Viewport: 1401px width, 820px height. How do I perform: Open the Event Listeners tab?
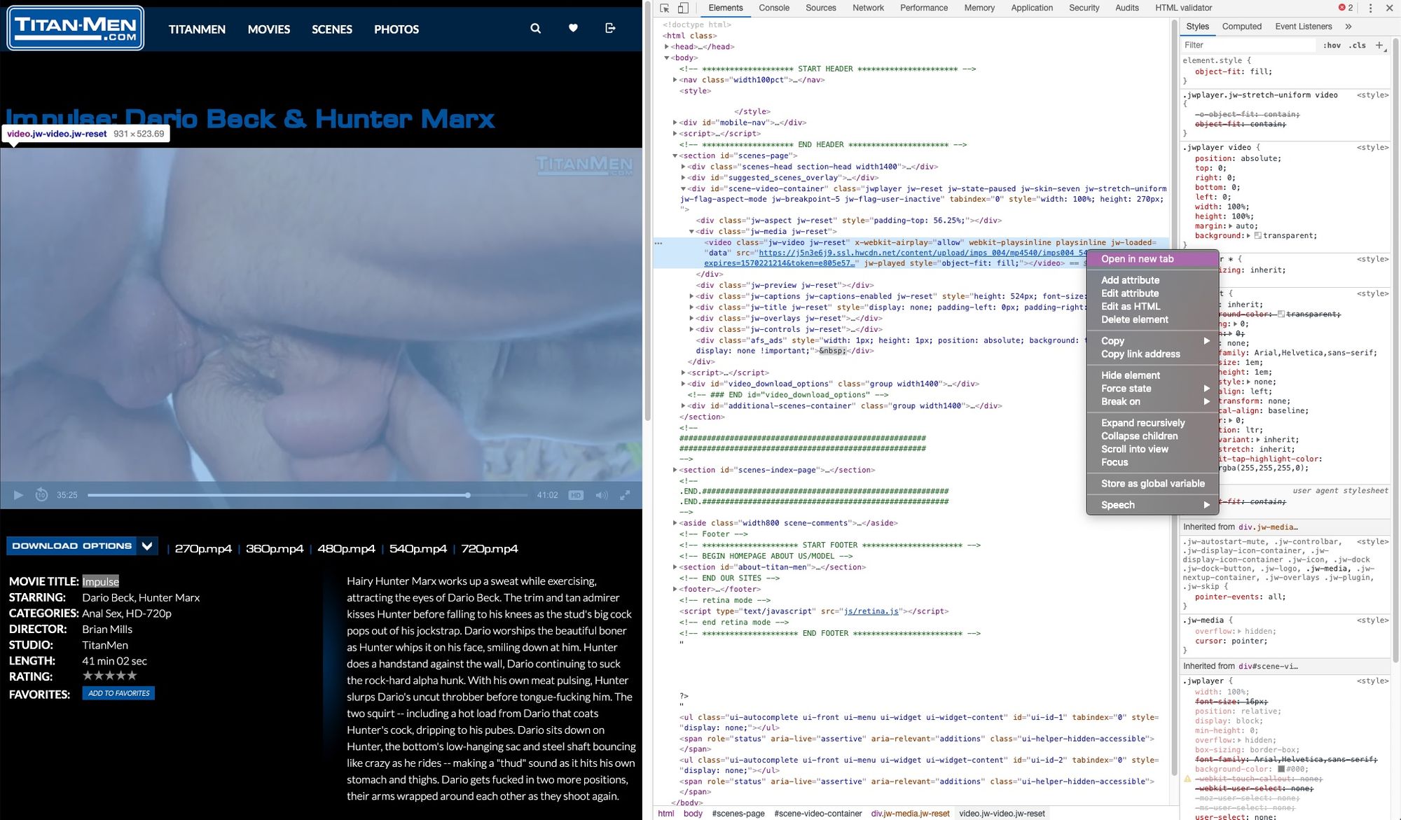pos(1304,27)
